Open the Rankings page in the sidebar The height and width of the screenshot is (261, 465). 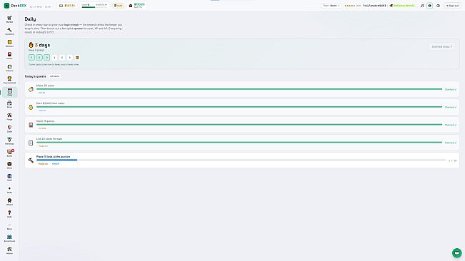[9, 141]
